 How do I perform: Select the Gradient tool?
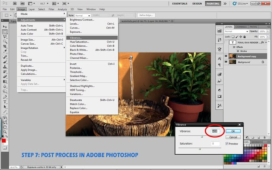pyautogui.click(x=5, y=81)
